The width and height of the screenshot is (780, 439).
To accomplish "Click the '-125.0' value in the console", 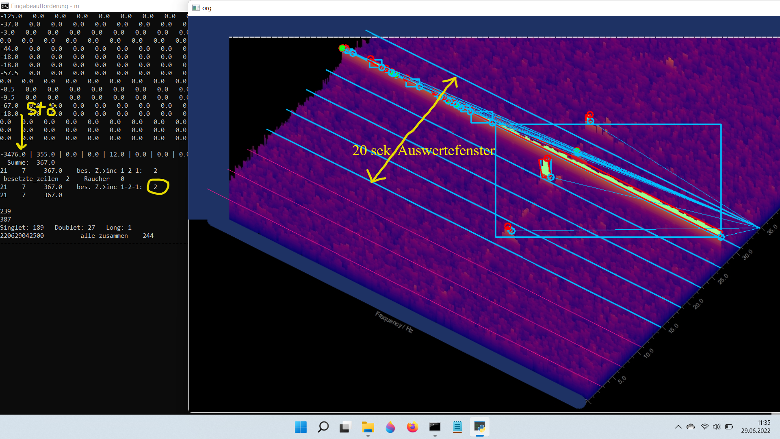I will [11, 16].
